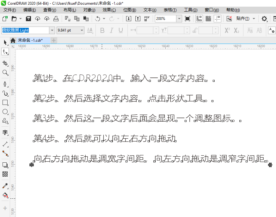Open the Open-folder dropdown arrow
276x217 pixels.
point(21,18)
